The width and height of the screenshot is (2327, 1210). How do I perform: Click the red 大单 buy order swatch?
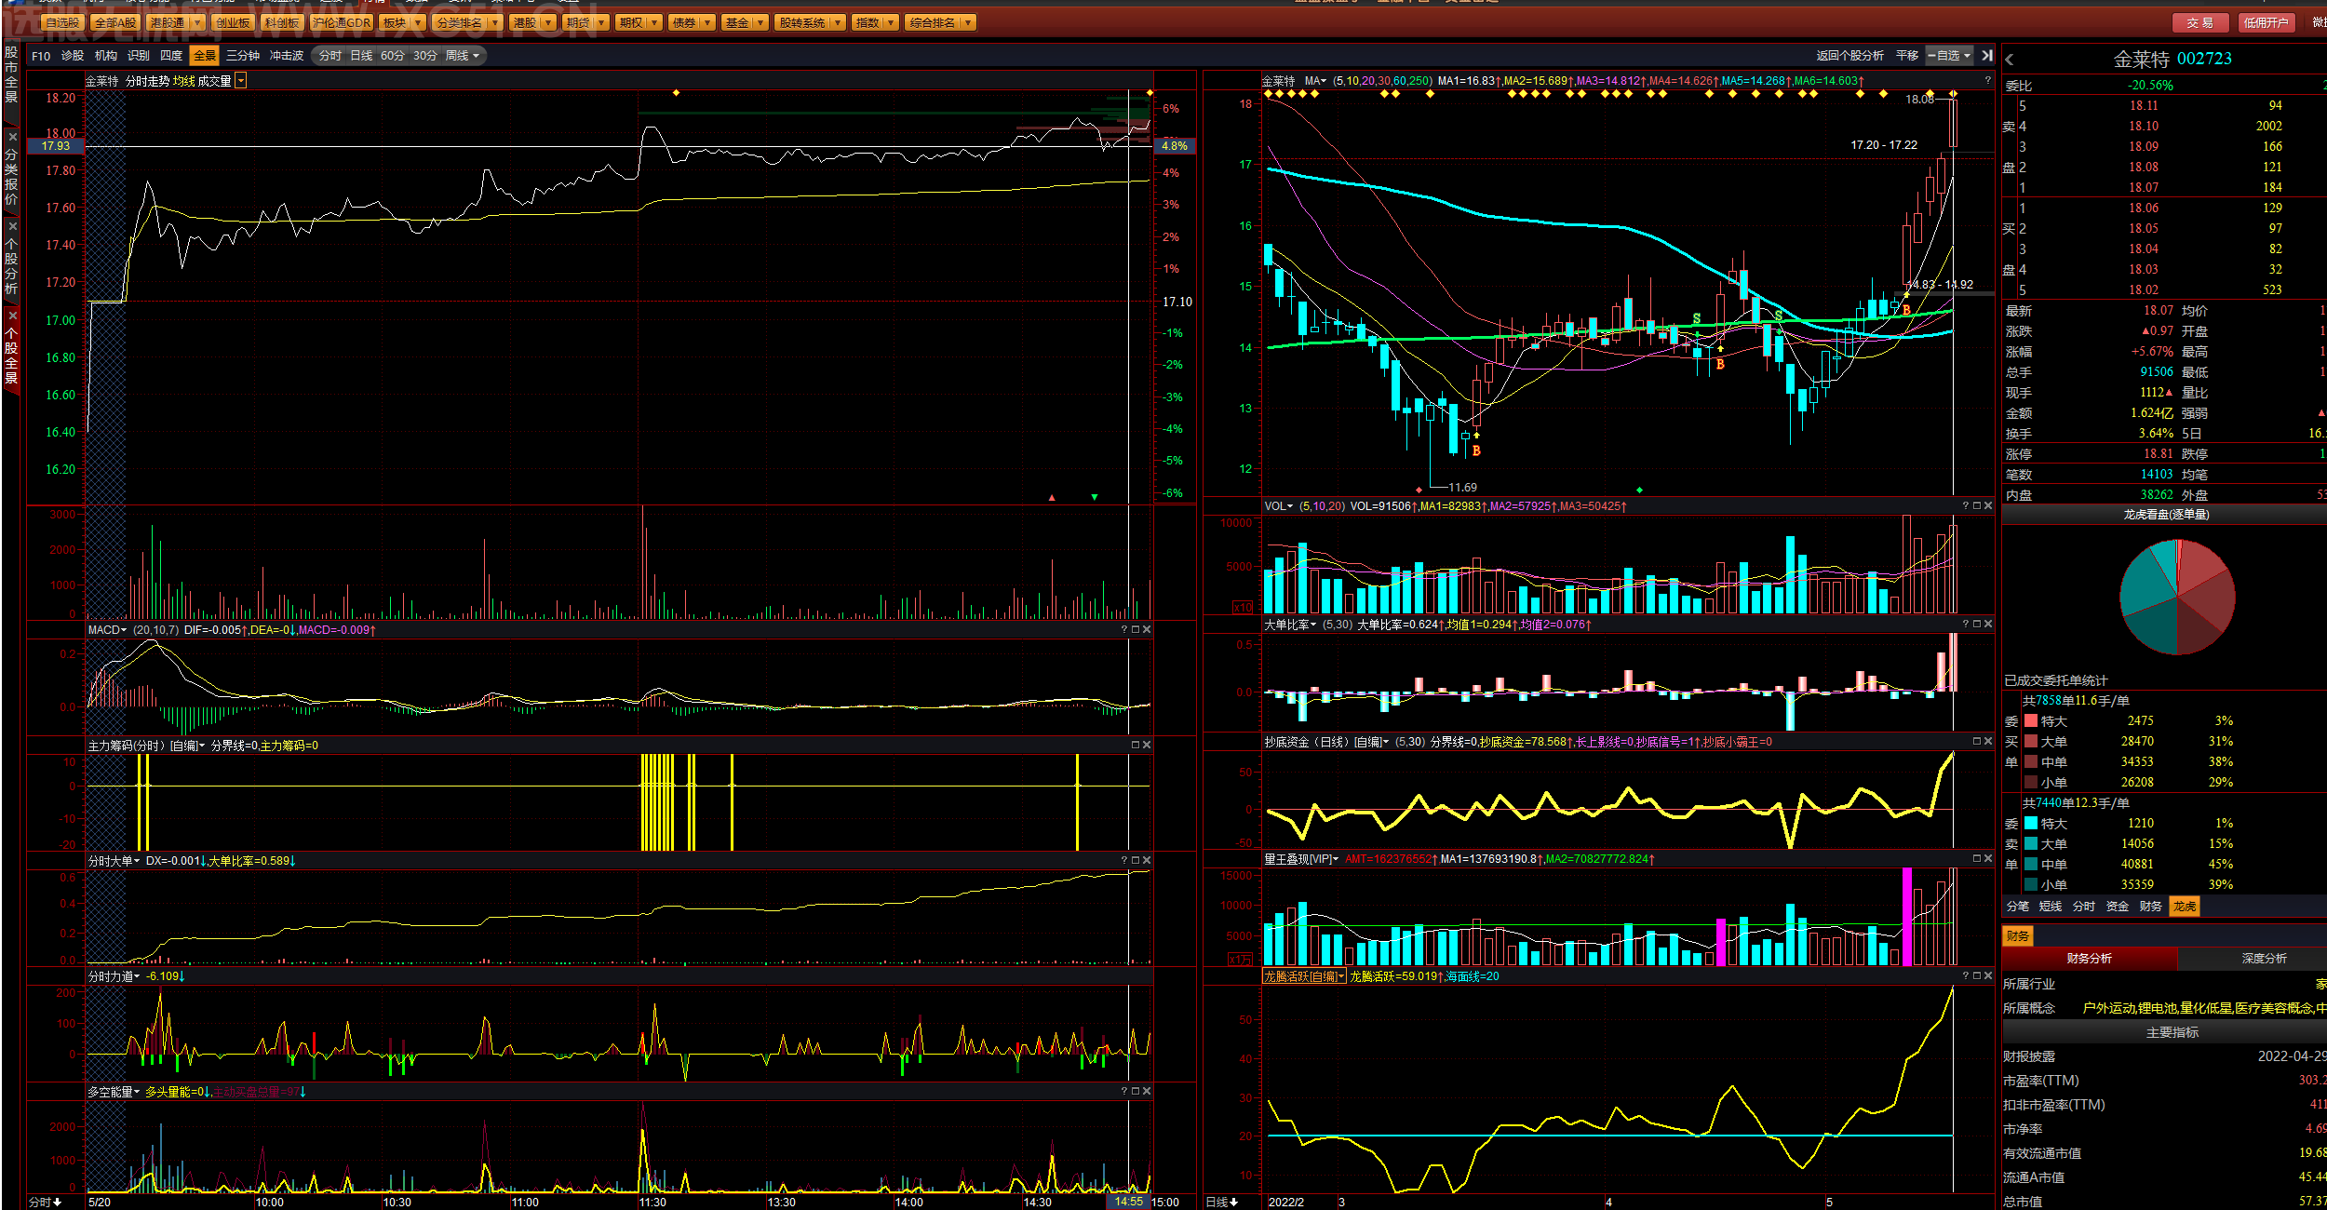(2031, 742)
